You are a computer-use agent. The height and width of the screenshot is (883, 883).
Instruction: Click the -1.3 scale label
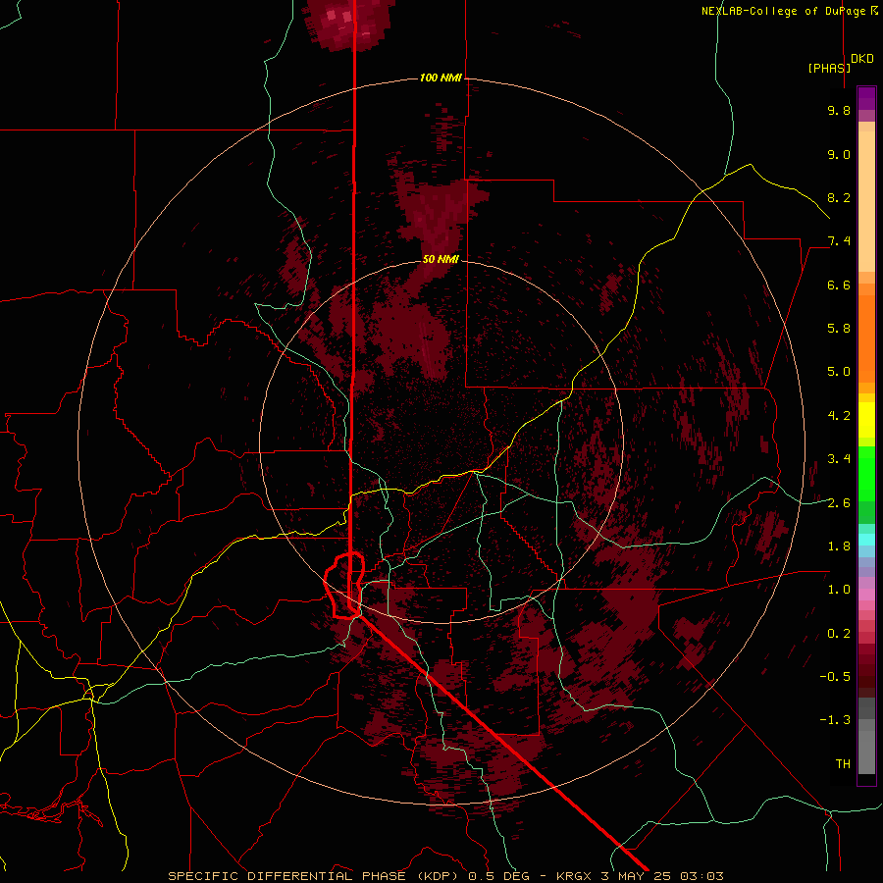click(x=835, y=720)
